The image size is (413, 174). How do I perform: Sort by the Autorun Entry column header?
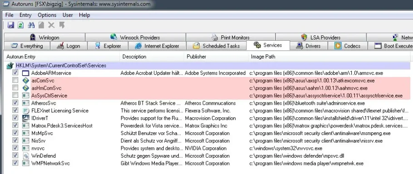(62, 57)
